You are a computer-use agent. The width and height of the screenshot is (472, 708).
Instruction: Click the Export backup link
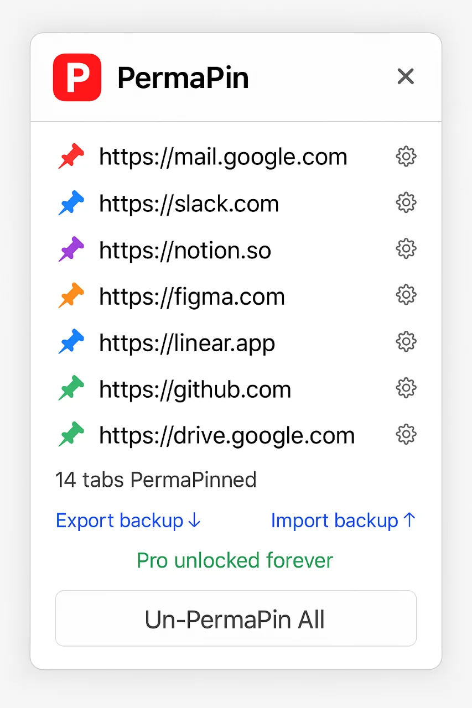pyautogui.click(x=128, y=520)
